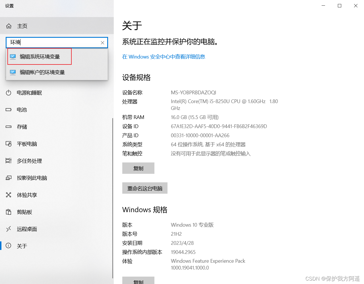Open 远程桌面 settings
This screenshot has width=364, height=284.
pyautogui.click(x=56, y=229)
